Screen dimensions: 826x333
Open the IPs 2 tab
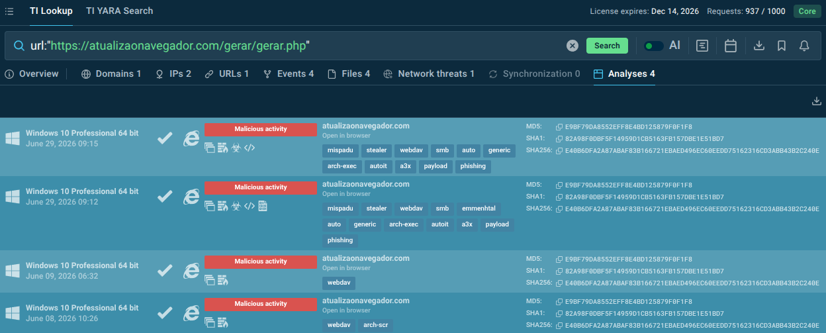173,74
